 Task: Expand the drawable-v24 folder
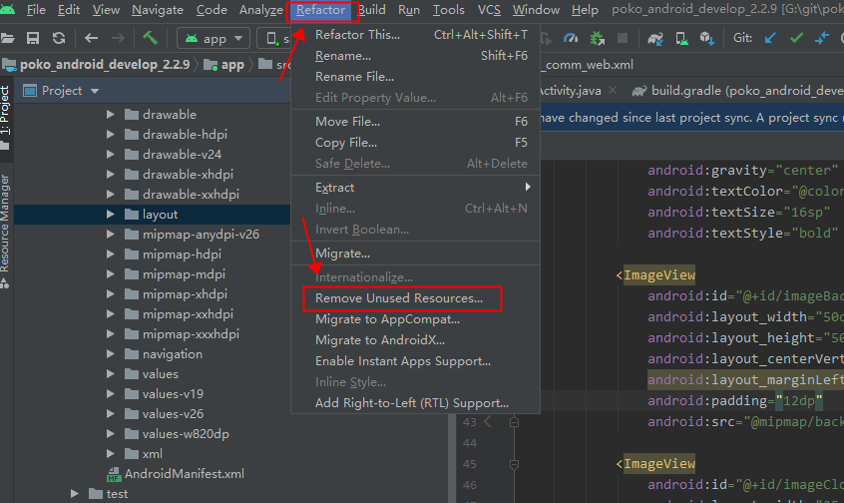coord(111,154)
